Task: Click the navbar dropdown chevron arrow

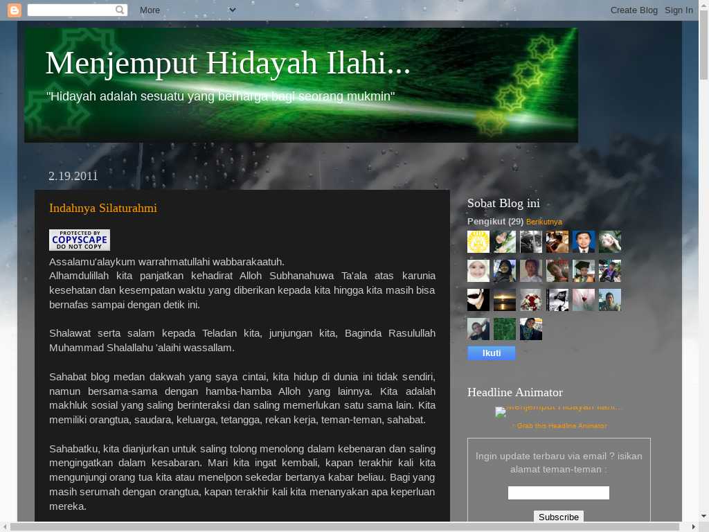Action: [233, 10]
